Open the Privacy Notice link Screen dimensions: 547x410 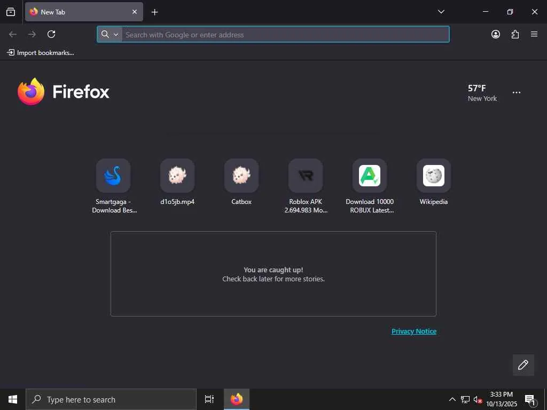(414, 331)
